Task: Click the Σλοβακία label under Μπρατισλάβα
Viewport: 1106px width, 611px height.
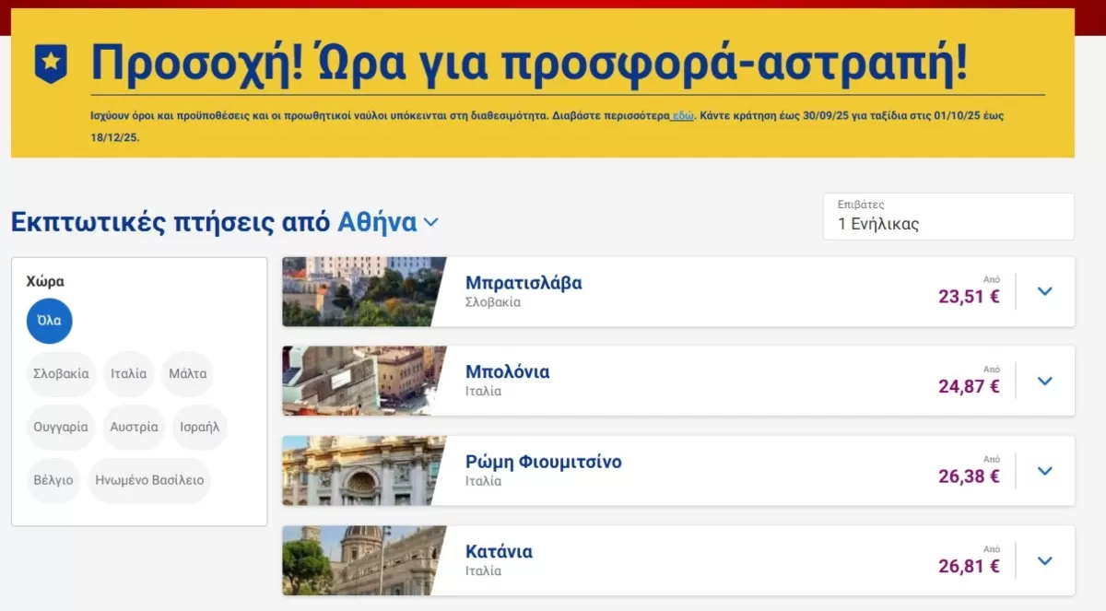Action: 493,302
